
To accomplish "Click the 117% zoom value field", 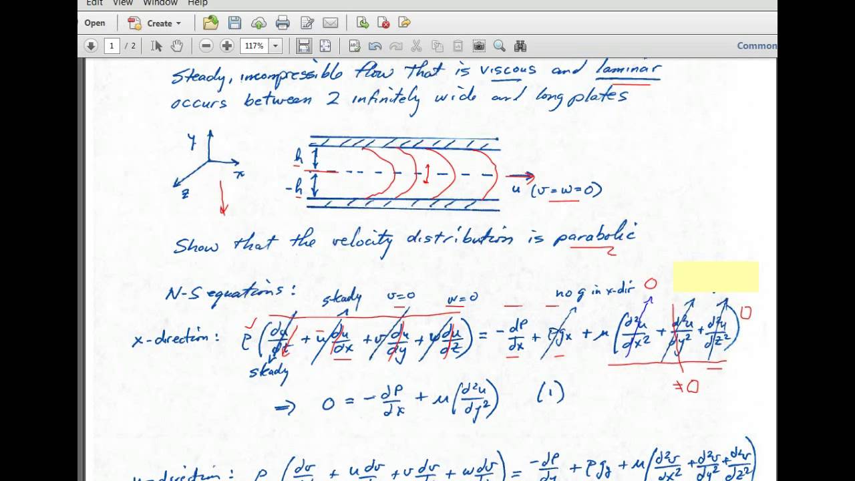I will coord(254,46).
